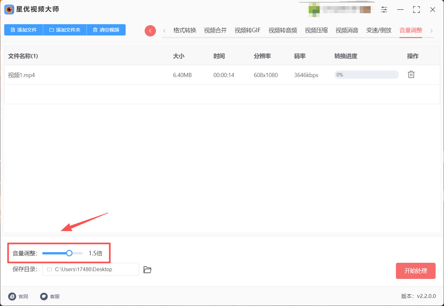Click the 大小 column header
The image size is (444, 306).
coord(179,56)
